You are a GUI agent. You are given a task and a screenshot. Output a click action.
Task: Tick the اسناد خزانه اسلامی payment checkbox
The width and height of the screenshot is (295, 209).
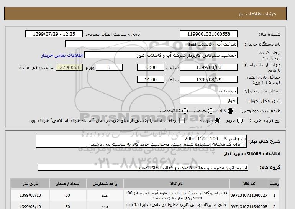[x=182, y=121]
